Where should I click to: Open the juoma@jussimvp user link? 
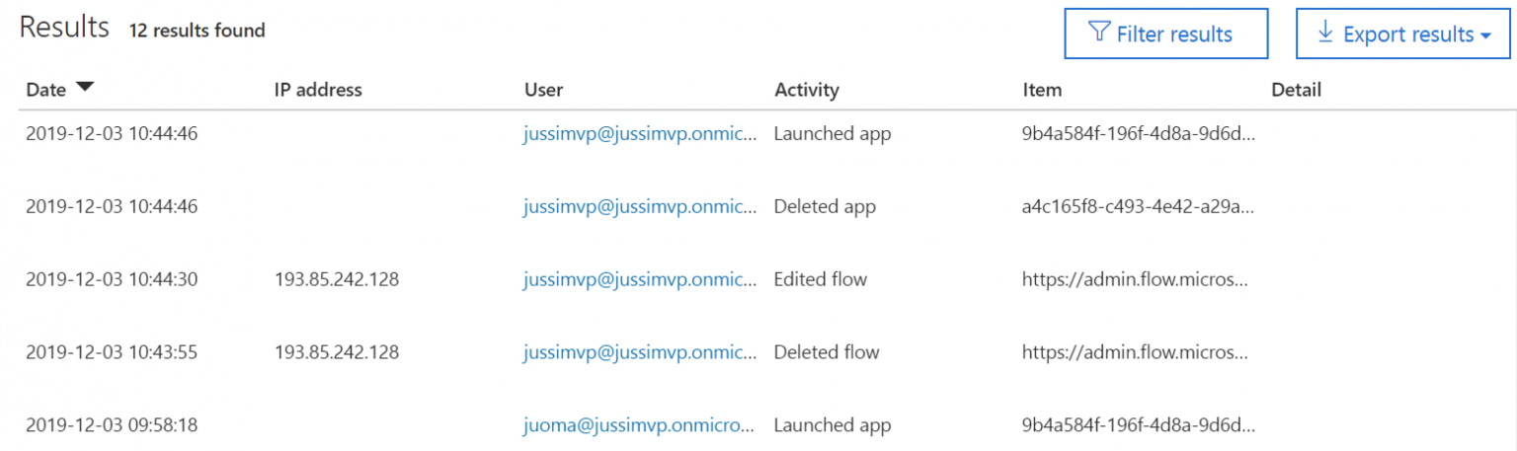coord(642,425)
